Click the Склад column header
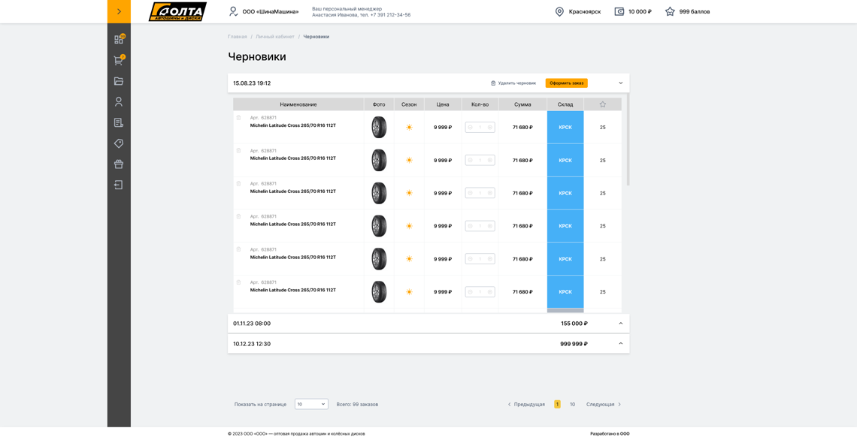 (565, 104)
